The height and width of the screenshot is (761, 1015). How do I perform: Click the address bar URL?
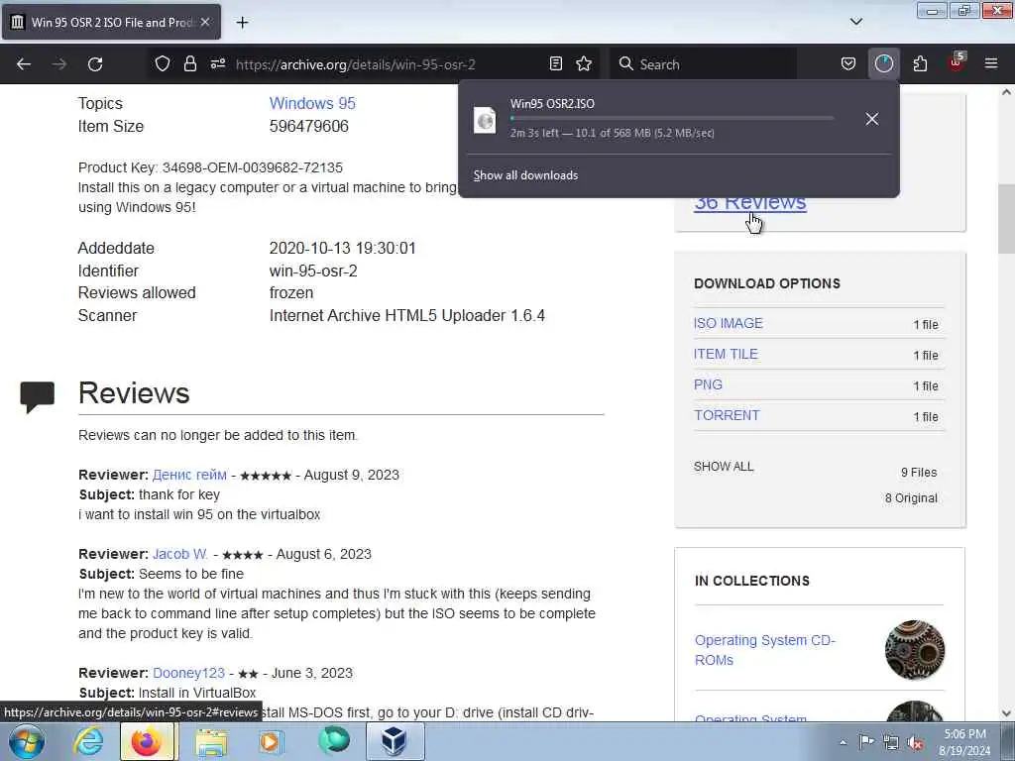[x=356, y=64]
